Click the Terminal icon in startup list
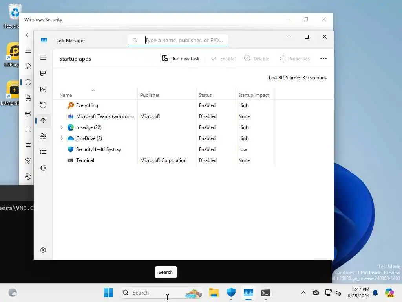The height and width of the screenshot is (302, 402). 71,160
